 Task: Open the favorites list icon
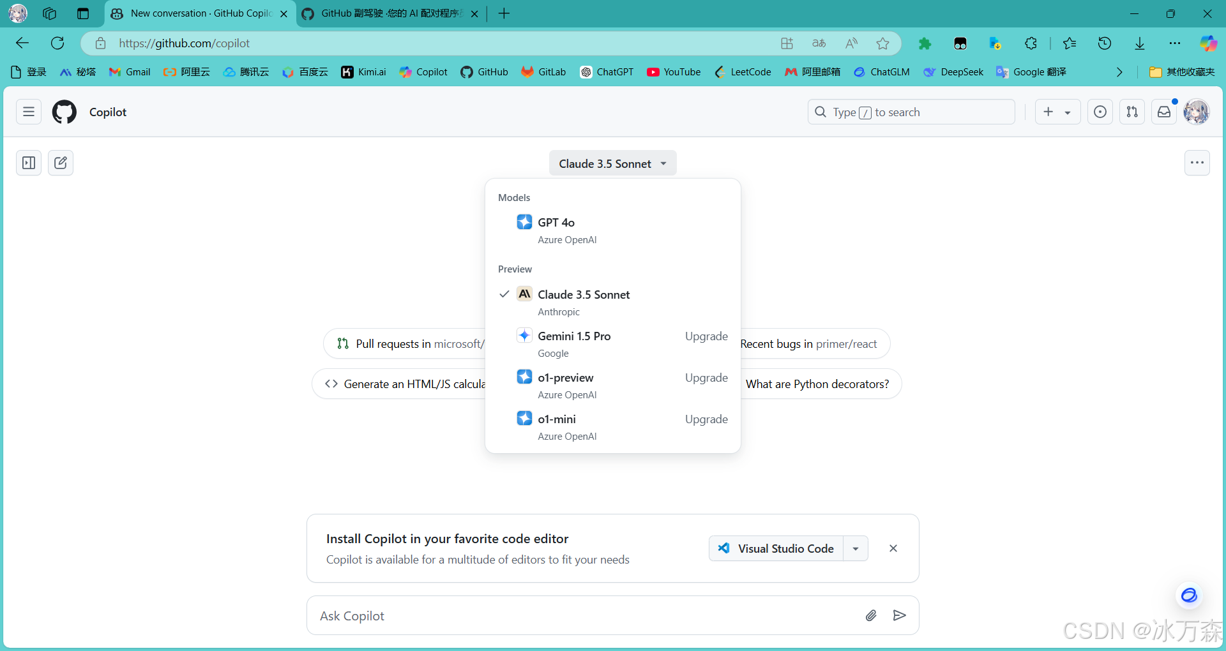(1070, 43)
